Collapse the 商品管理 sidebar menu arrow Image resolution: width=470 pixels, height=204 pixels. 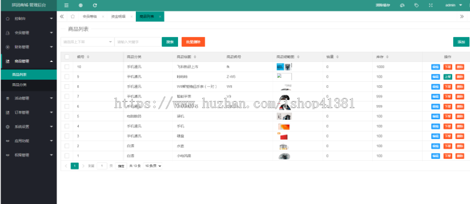click(x=51, y=61)
